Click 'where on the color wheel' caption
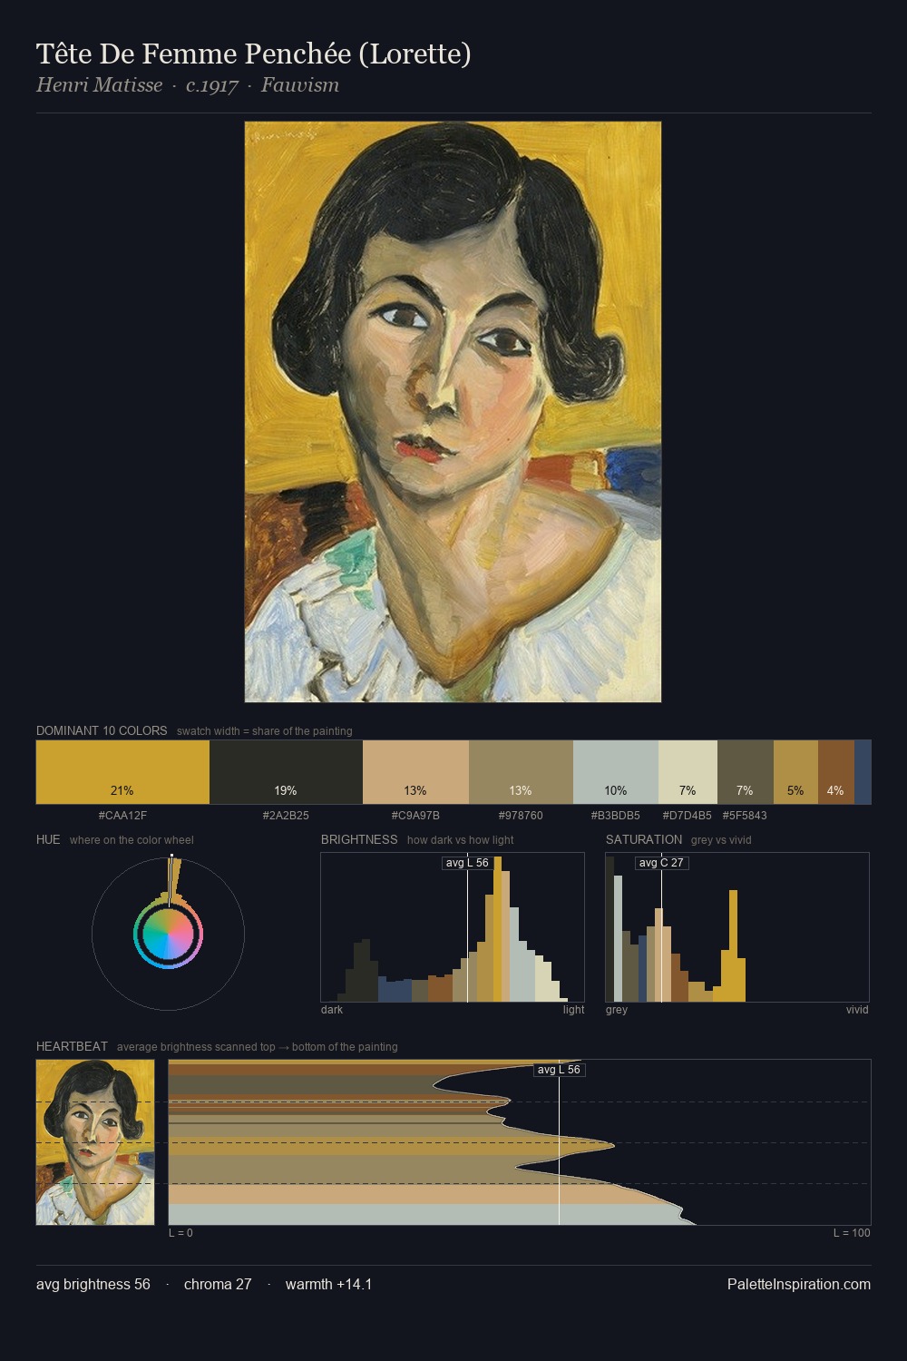The image size is (907, 1361). [x=132, y=840]
